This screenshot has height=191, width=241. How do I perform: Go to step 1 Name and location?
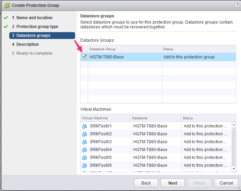[34, 18]
